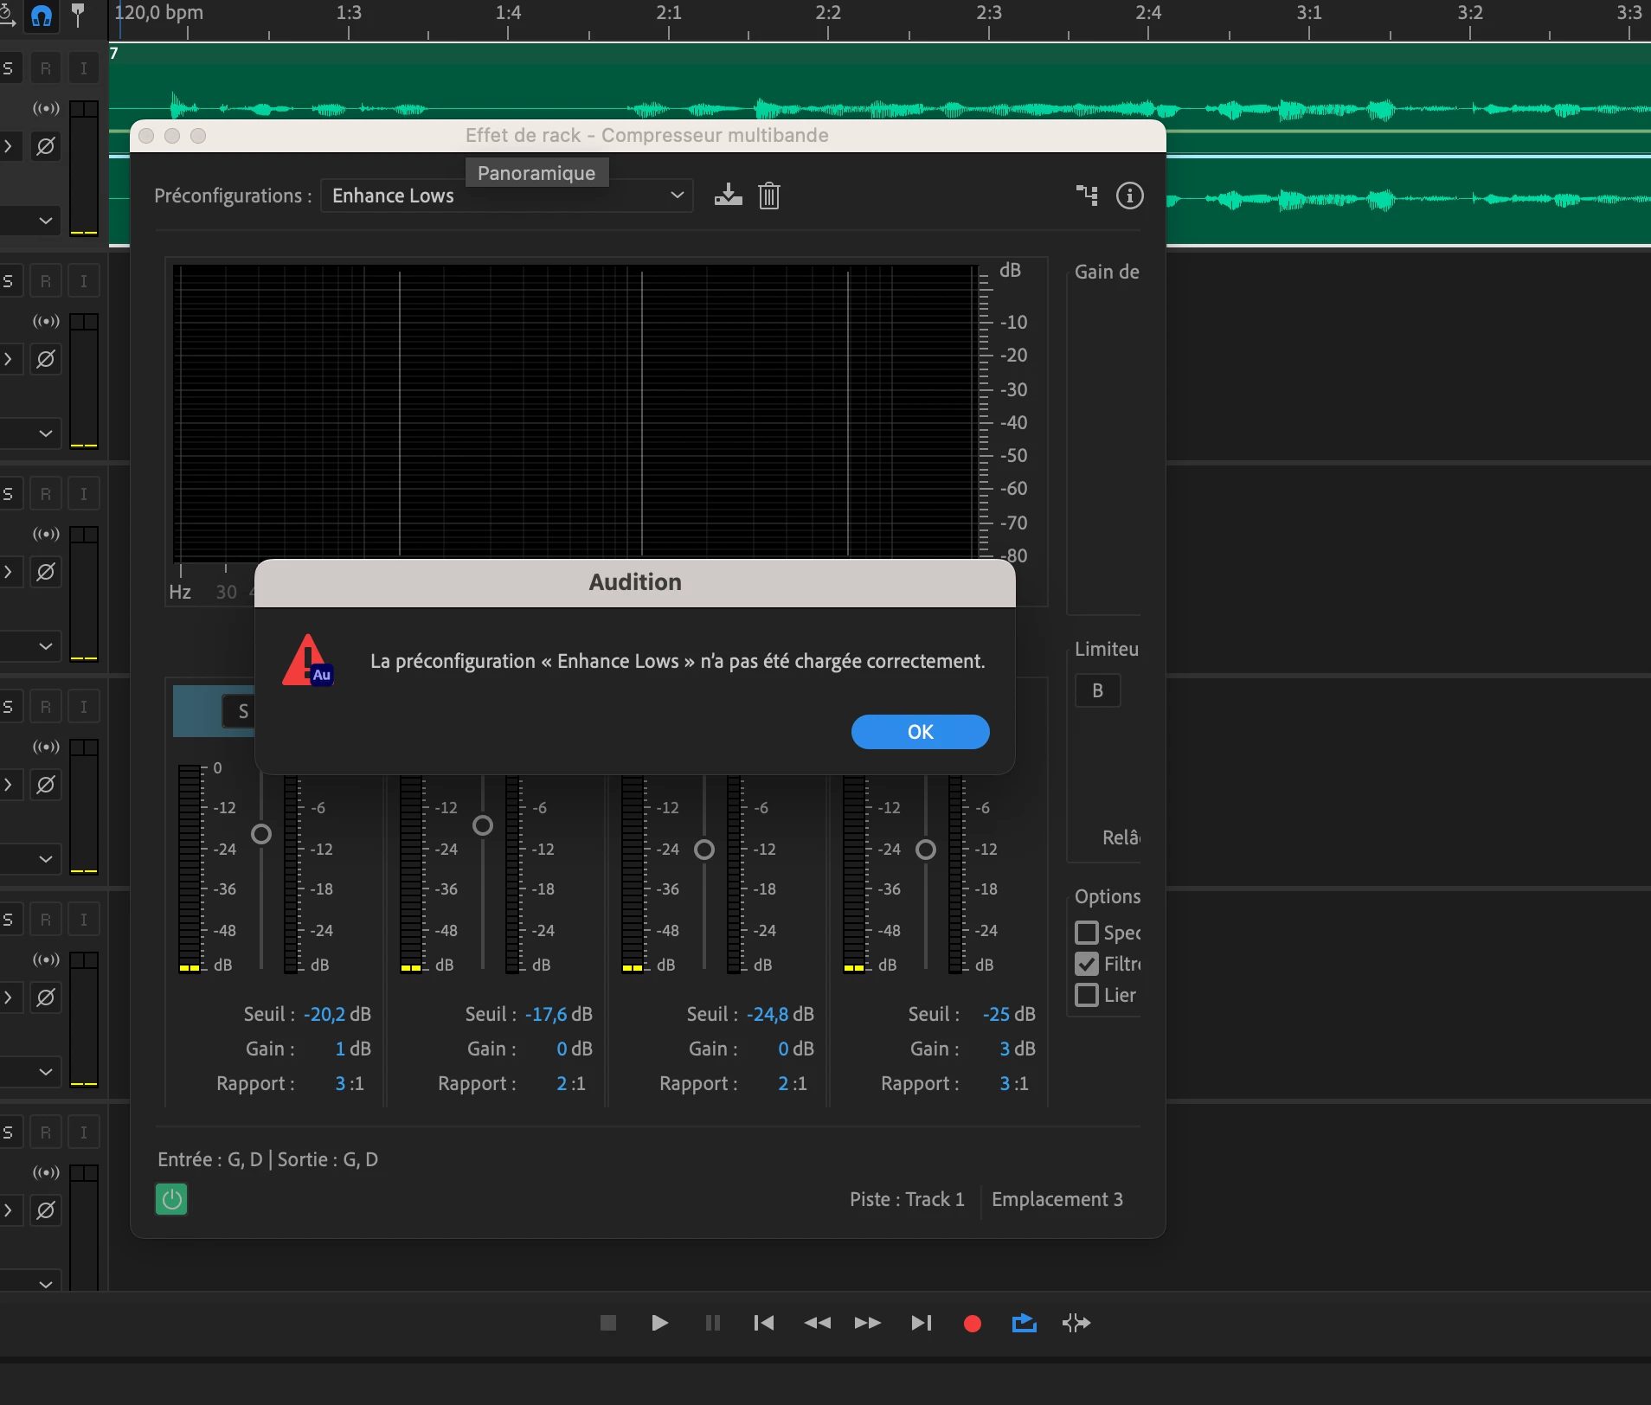Screen dimensions: 1651x1405
Task: Confirm the preset error dialog with OK
Action: coord(920,732)
